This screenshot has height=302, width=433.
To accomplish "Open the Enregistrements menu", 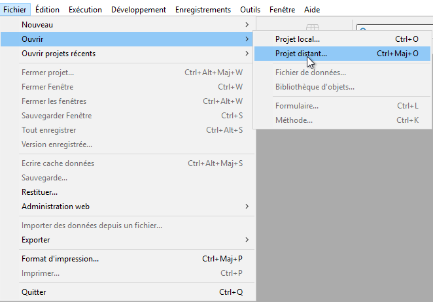I will click(203, 10).
